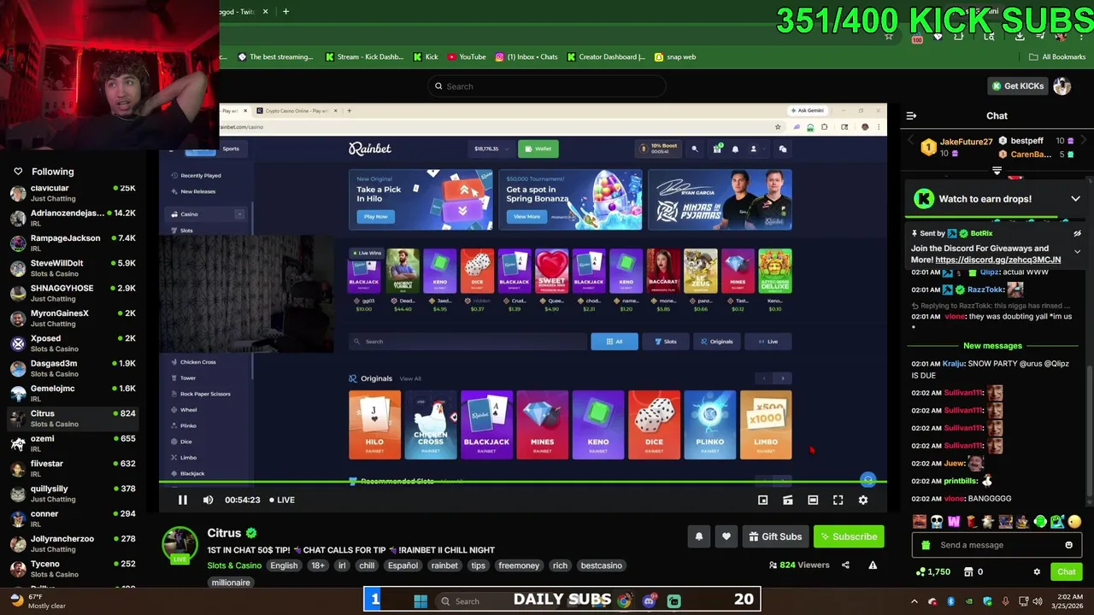The width and height of the screenshot is (1094, 615).
Task: Select the Rainbet Originals filter tab
Action: coord(716,342)
